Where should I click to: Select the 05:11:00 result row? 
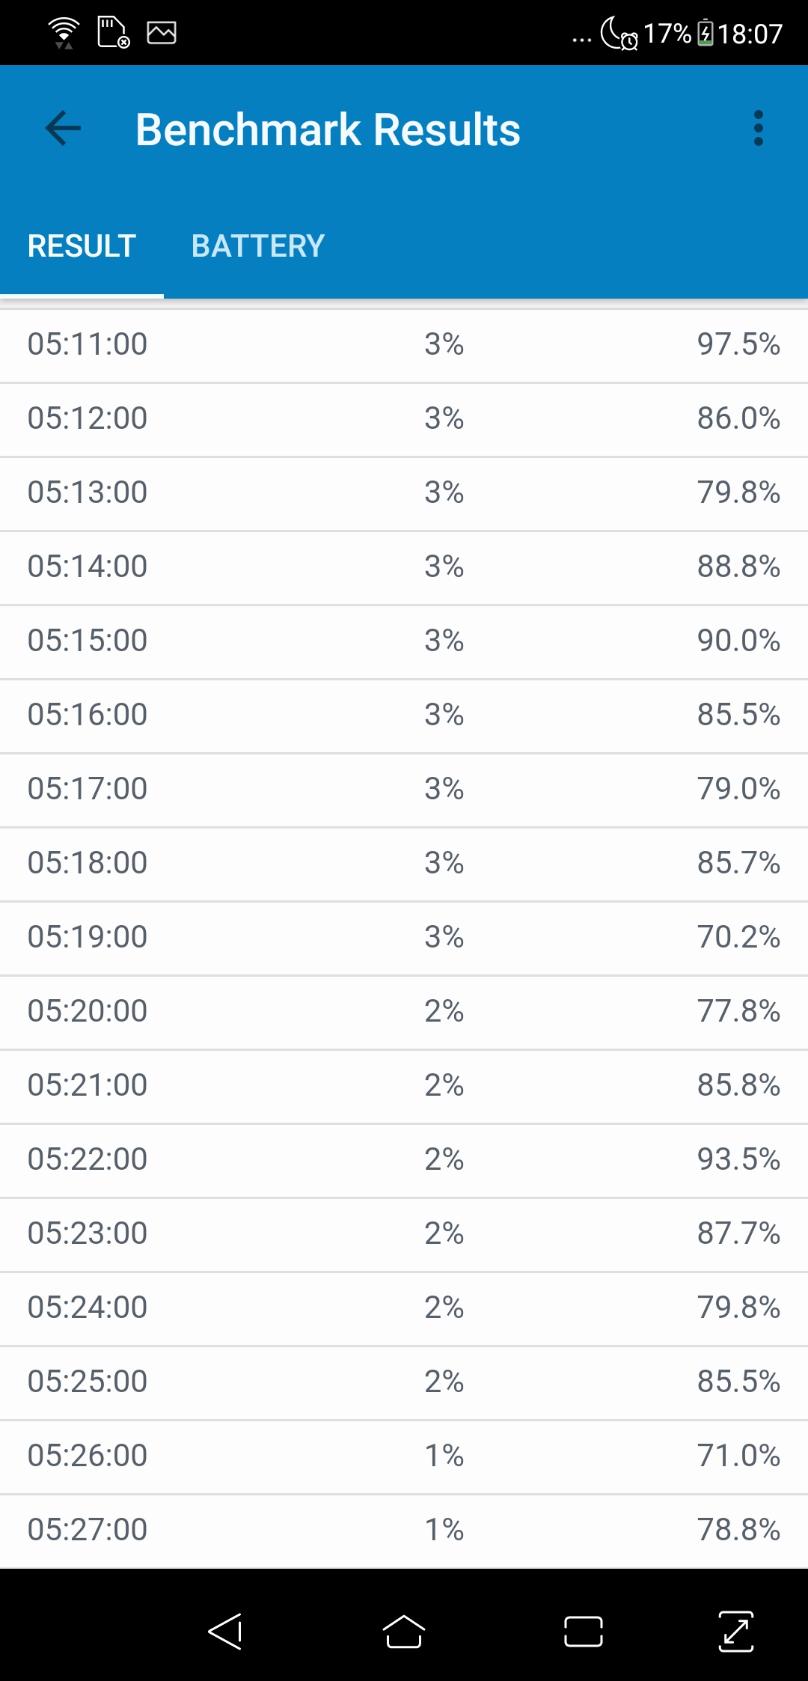pos(404,344)
